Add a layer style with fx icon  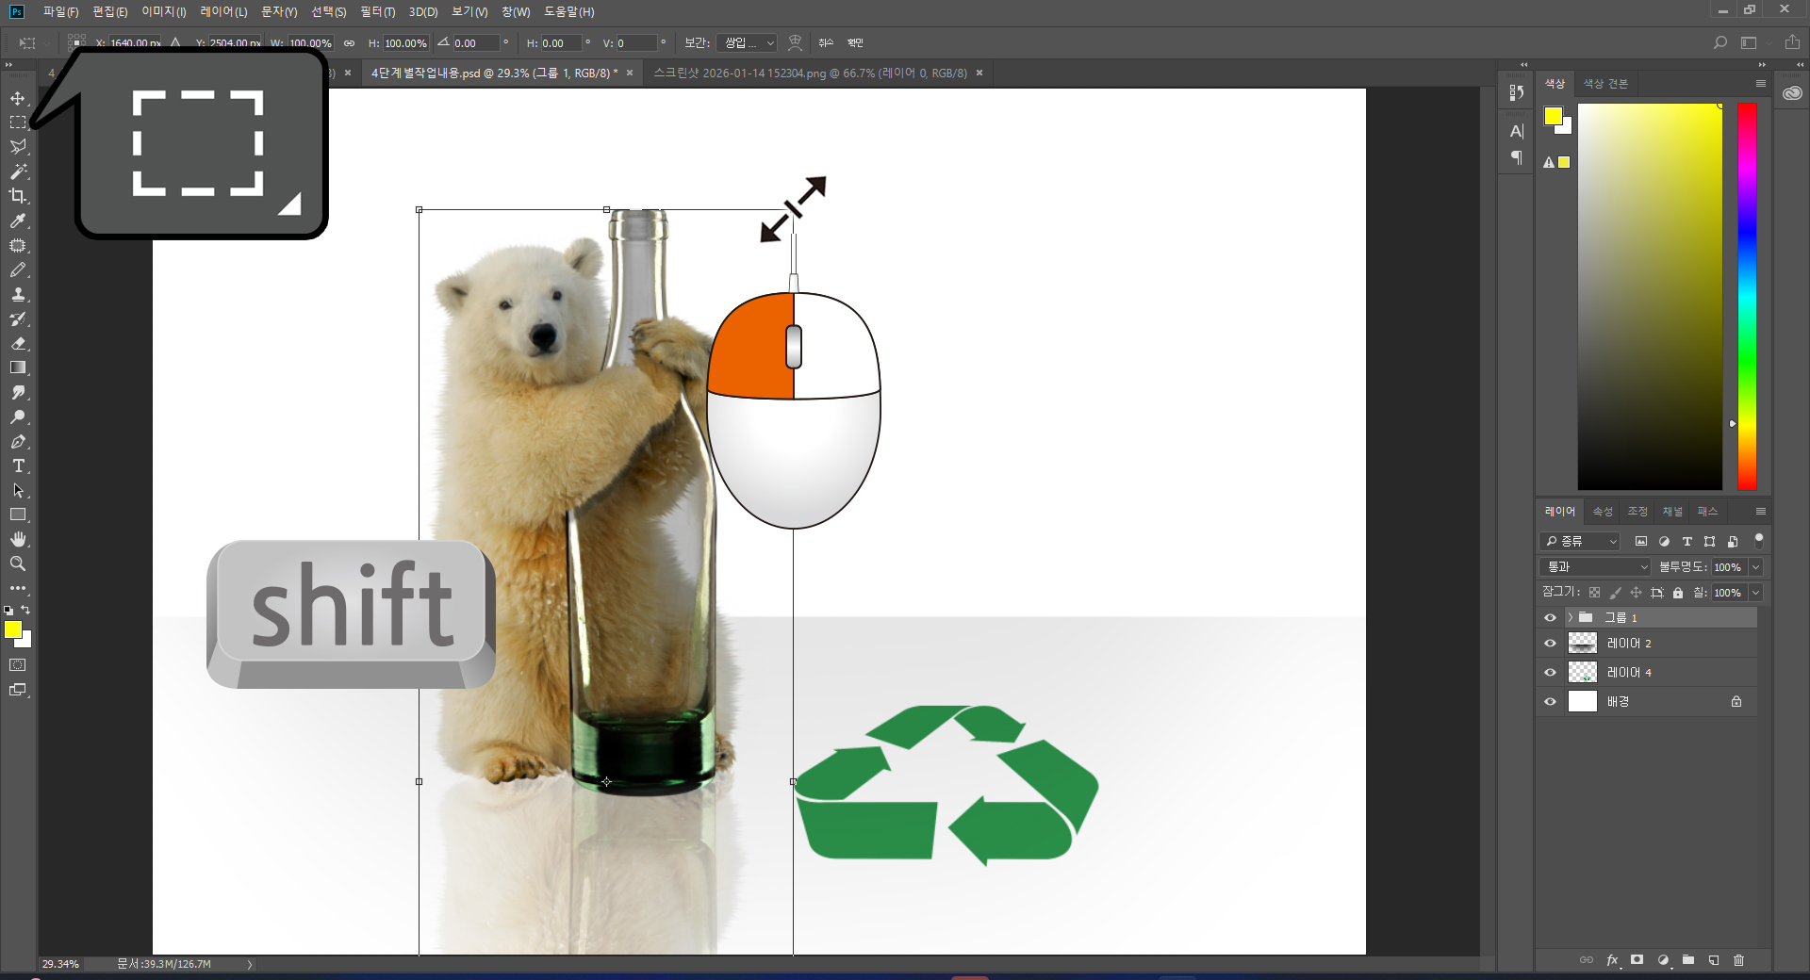click(1612, 960)
